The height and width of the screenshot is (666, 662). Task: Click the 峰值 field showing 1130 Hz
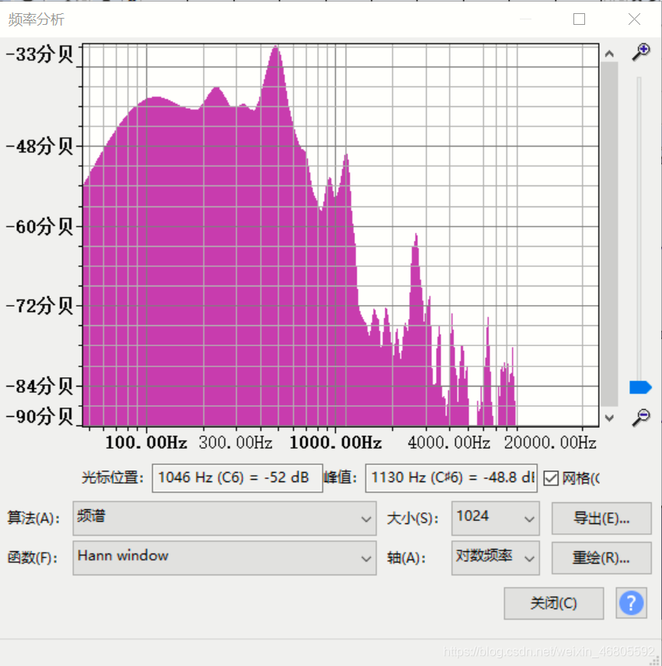pos(451,478)
